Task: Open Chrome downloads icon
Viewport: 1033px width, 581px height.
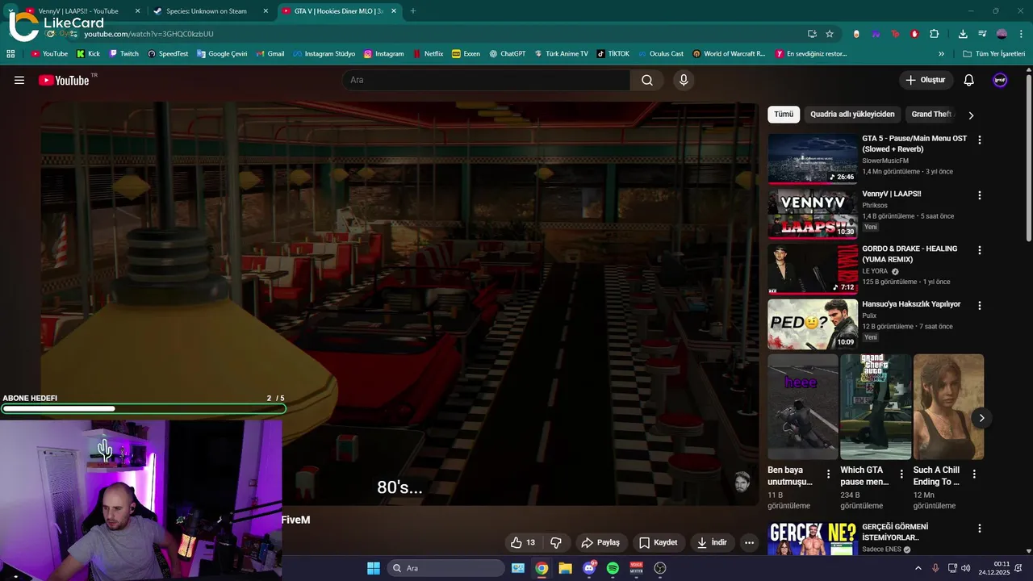Action: point(963,34)
